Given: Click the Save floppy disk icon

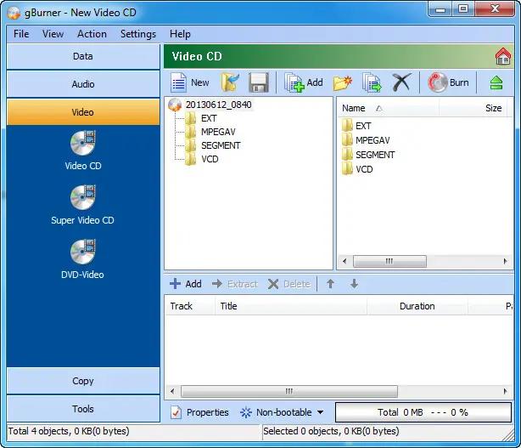Looking at the screenshot, I should coord(258,82).
